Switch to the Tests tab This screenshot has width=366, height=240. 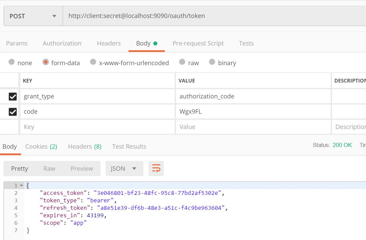(x=246, y=43)
